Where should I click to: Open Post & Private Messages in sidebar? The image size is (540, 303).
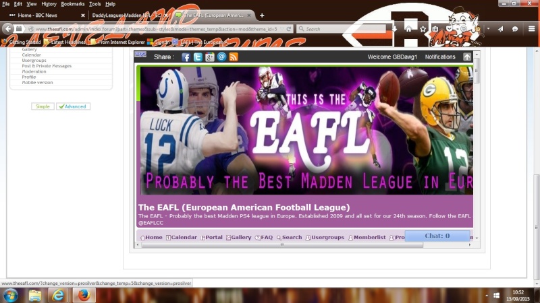(x=47, y=66)
